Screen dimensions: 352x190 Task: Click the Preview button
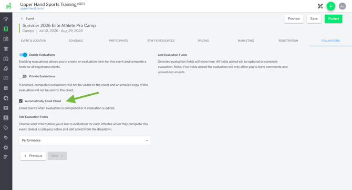pyautogui.click(x=294, y=18)
